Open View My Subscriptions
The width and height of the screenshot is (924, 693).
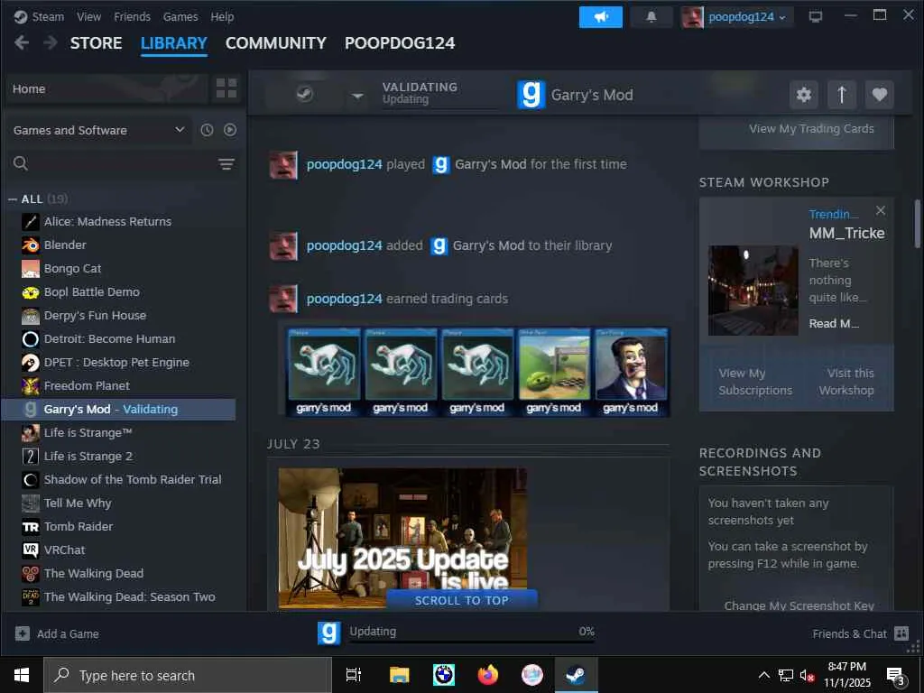[x=755, y=382]
